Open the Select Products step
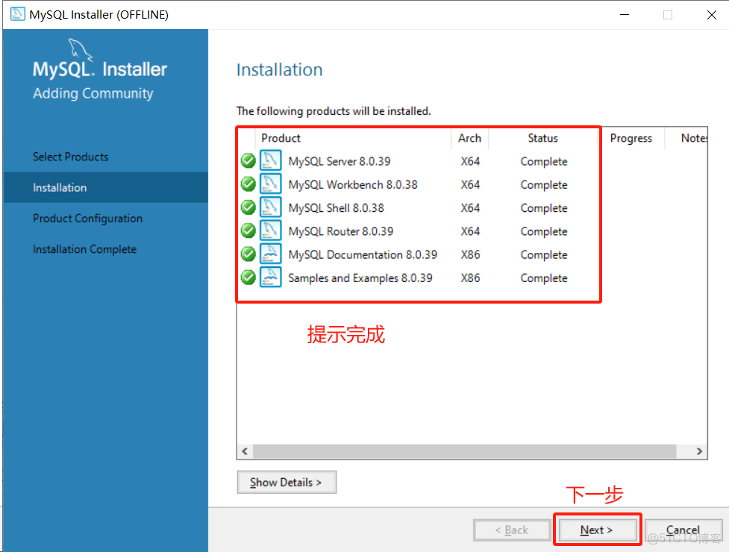Viewport: 729px width, 552px height. pos(70,157)
